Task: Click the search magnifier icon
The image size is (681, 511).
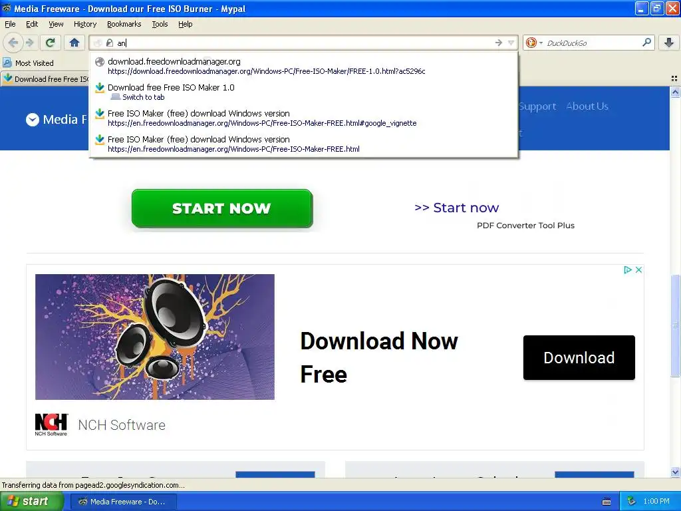Action: click(646, 43)
